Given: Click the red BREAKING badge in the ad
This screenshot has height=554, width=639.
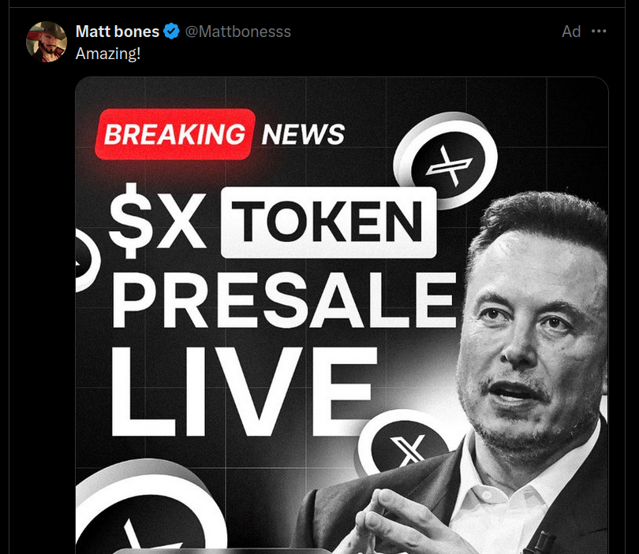Looking at the screenshot, I should (x=175, y=134).
